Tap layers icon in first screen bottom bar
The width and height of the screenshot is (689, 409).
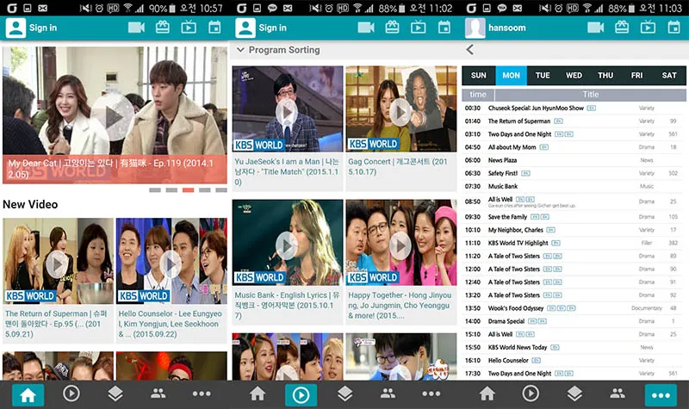pos(115,394)
